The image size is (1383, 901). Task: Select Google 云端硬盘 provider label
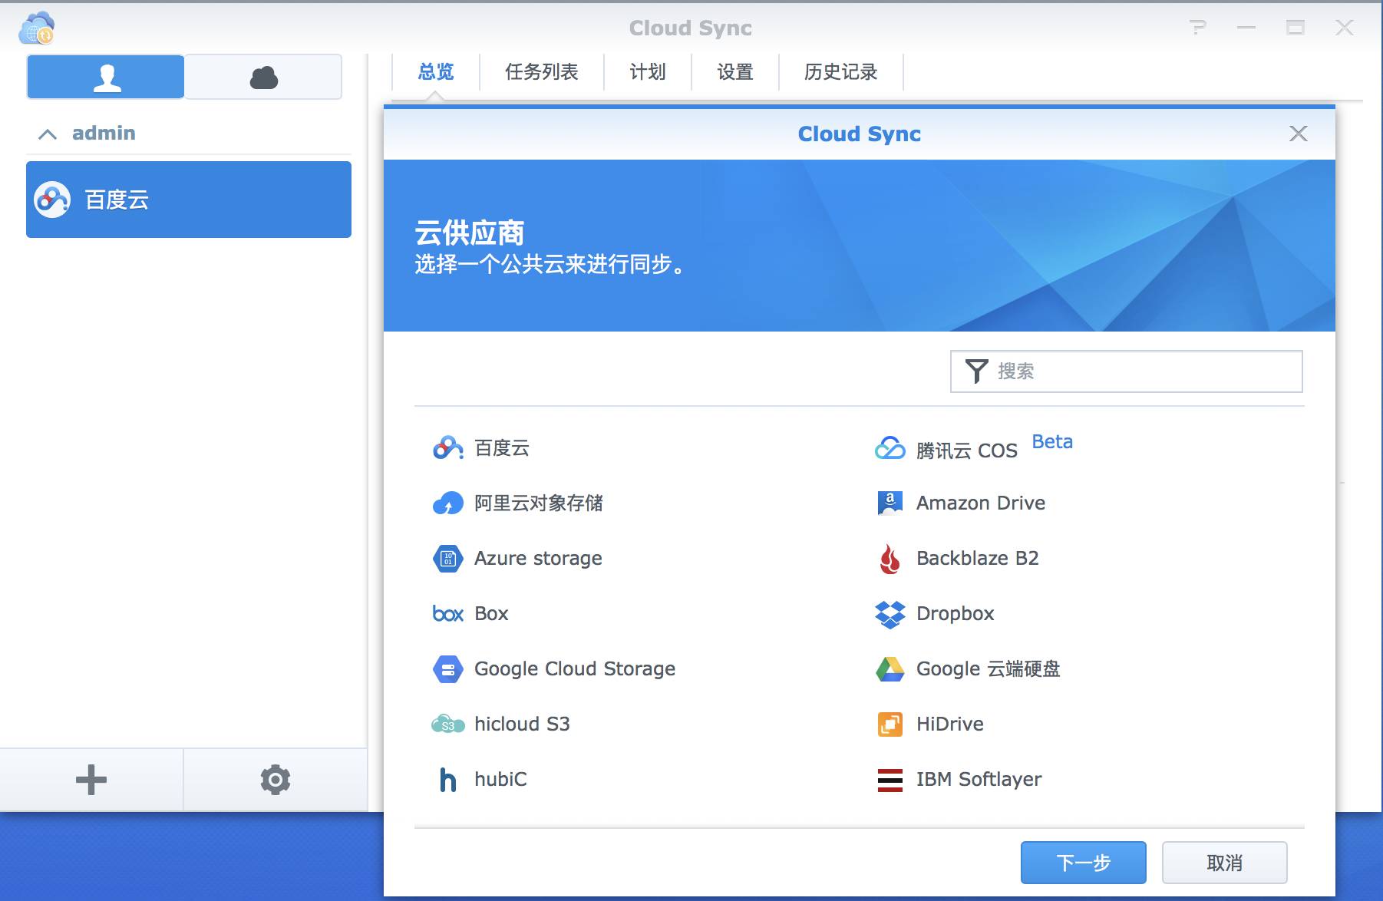click(x=989, y=669)
